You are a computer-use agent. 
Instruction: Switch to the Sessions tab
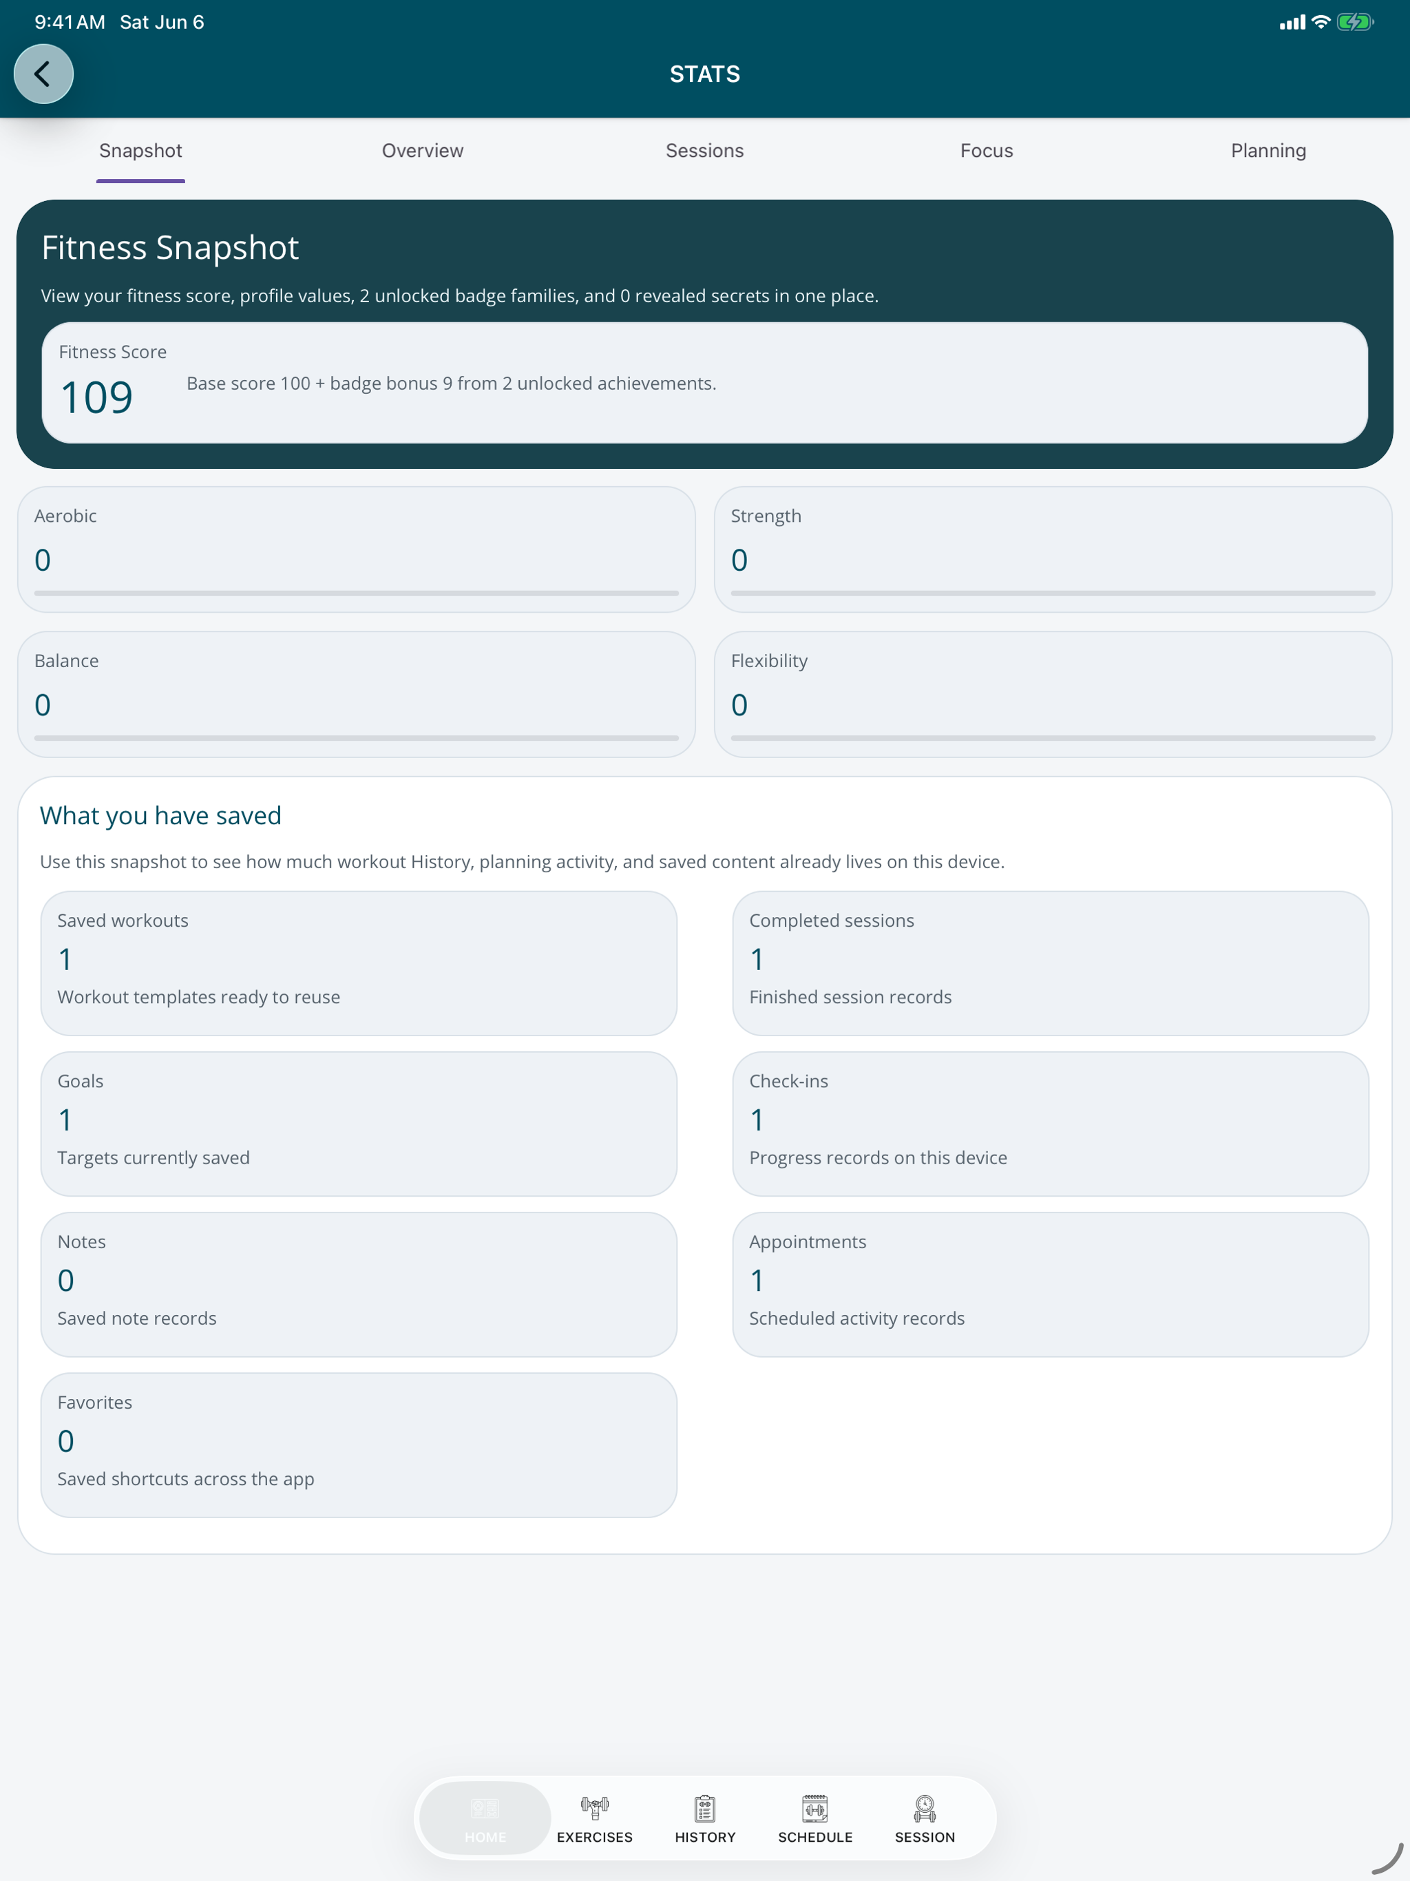click(x=705, y=151)
